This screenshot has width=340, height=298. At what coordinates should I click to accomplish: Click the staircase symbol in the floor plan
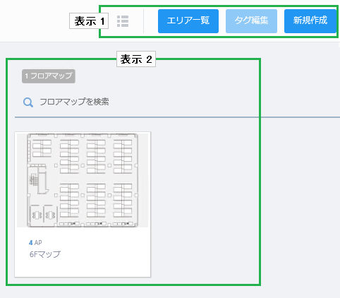pyautogui.click(x=34, y=180)
